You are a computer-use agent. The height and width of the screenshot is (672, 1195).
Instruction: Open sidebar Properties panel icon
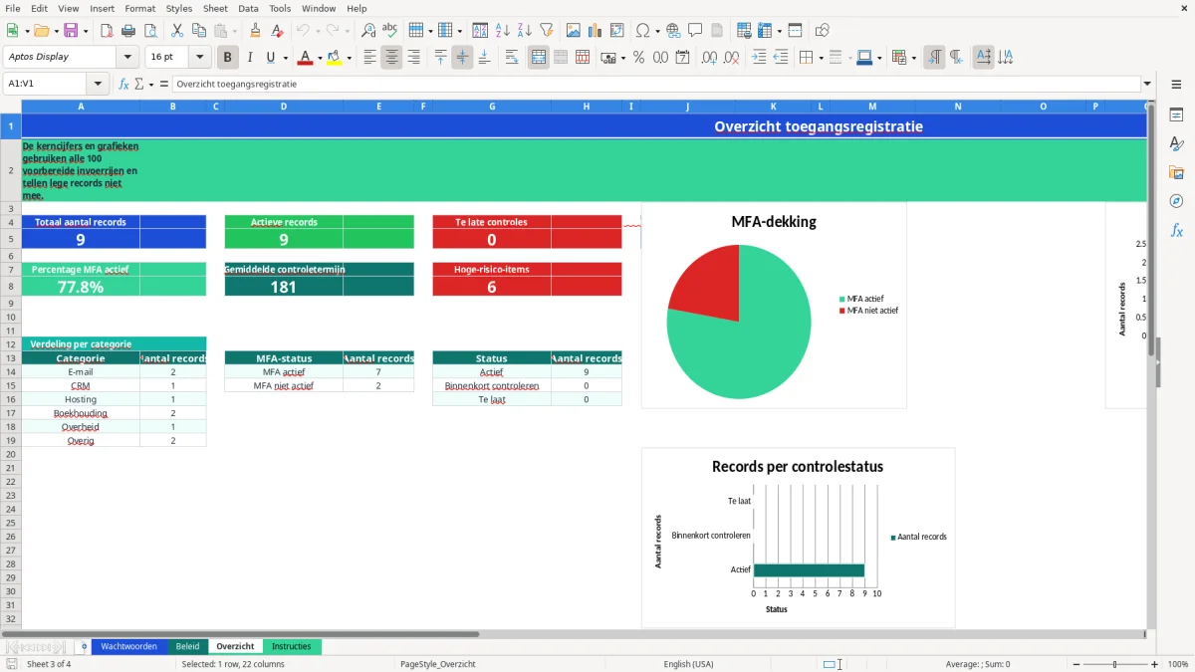[1176, 115]
